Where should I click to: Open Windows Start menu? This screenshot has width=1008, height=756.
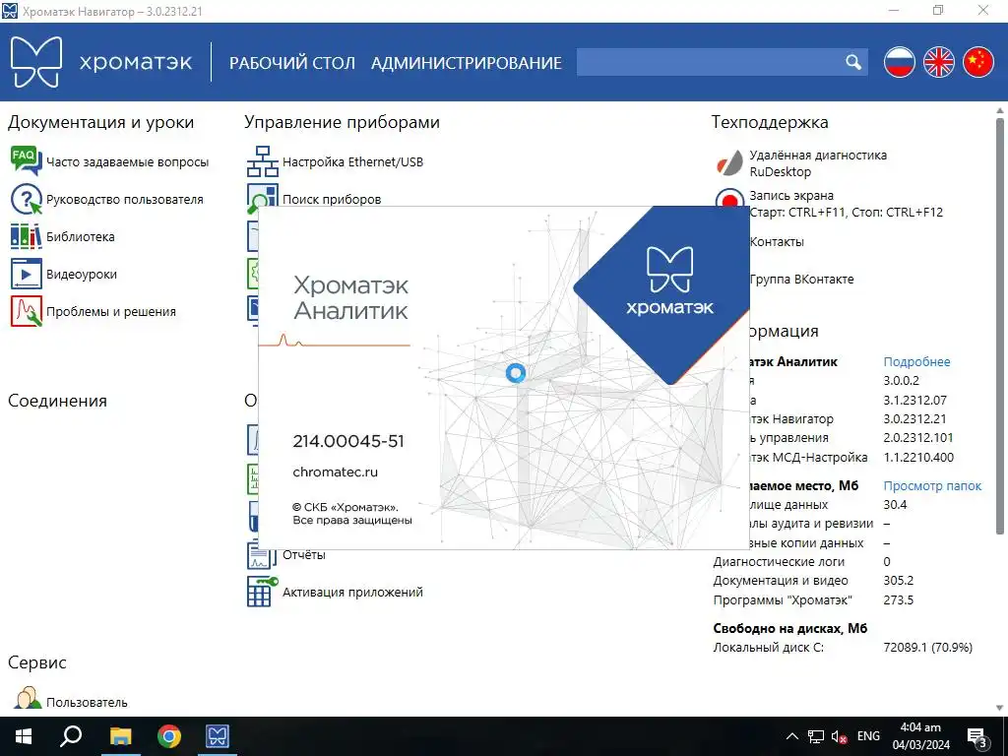[24, 736]
